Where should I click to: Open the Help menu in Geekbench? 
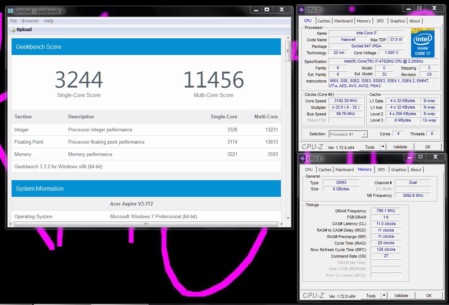point(49,21)
